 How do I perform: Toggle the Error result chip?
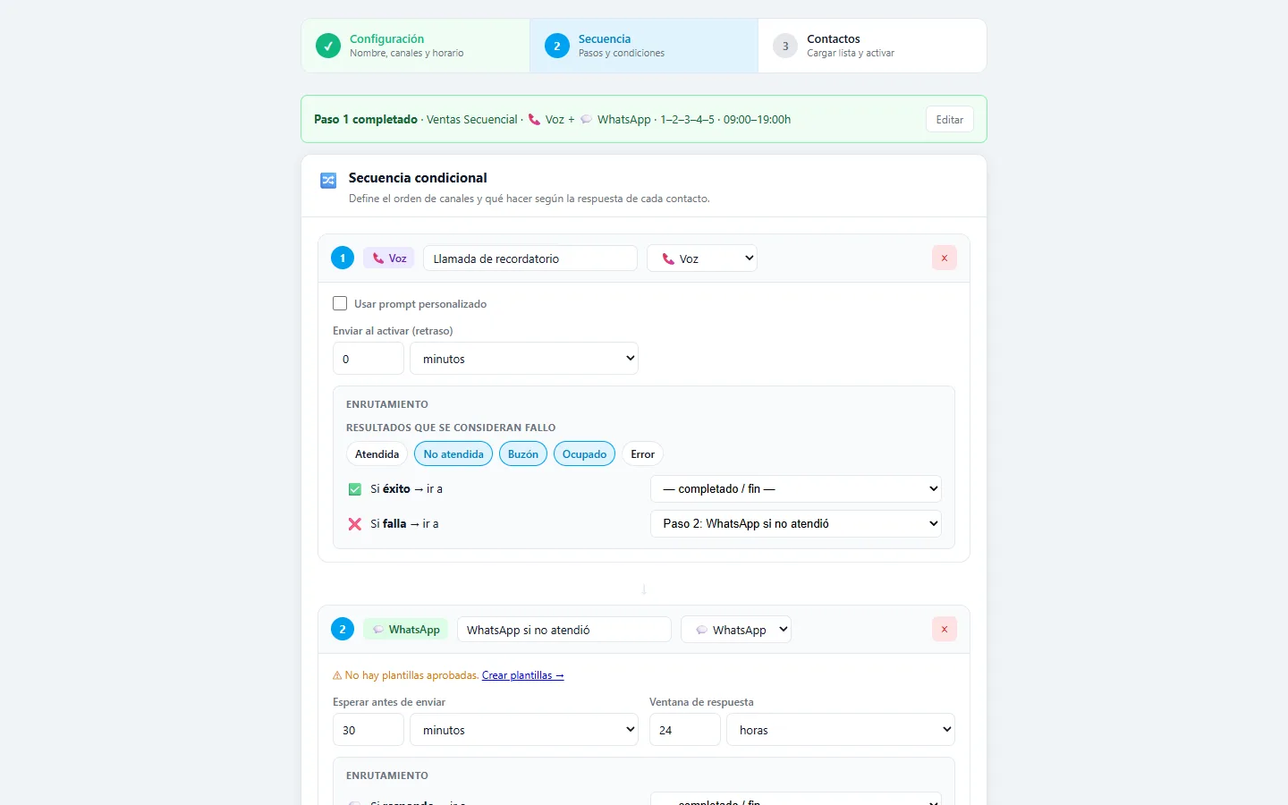tap(643, 453)
